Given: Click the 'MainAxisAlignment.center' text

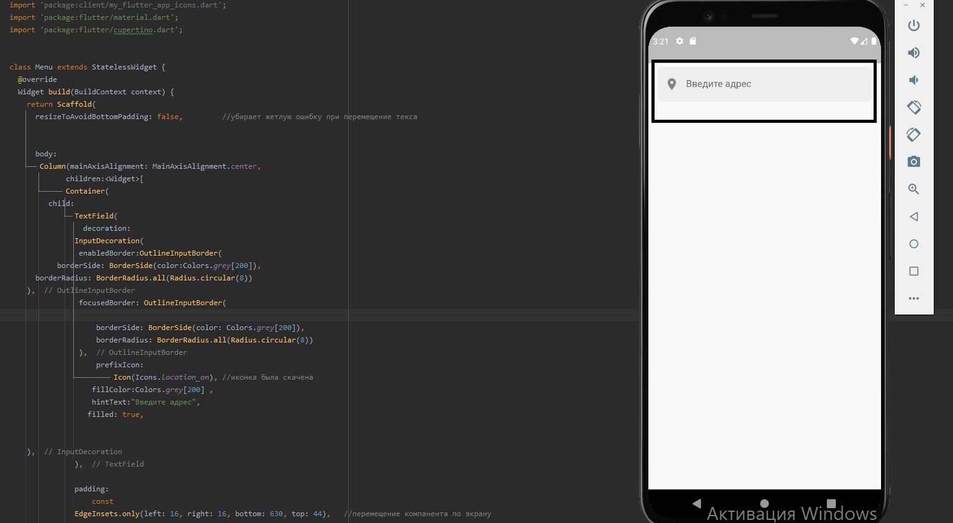Looking at the screenshot, I should click(x=205, y=166).
